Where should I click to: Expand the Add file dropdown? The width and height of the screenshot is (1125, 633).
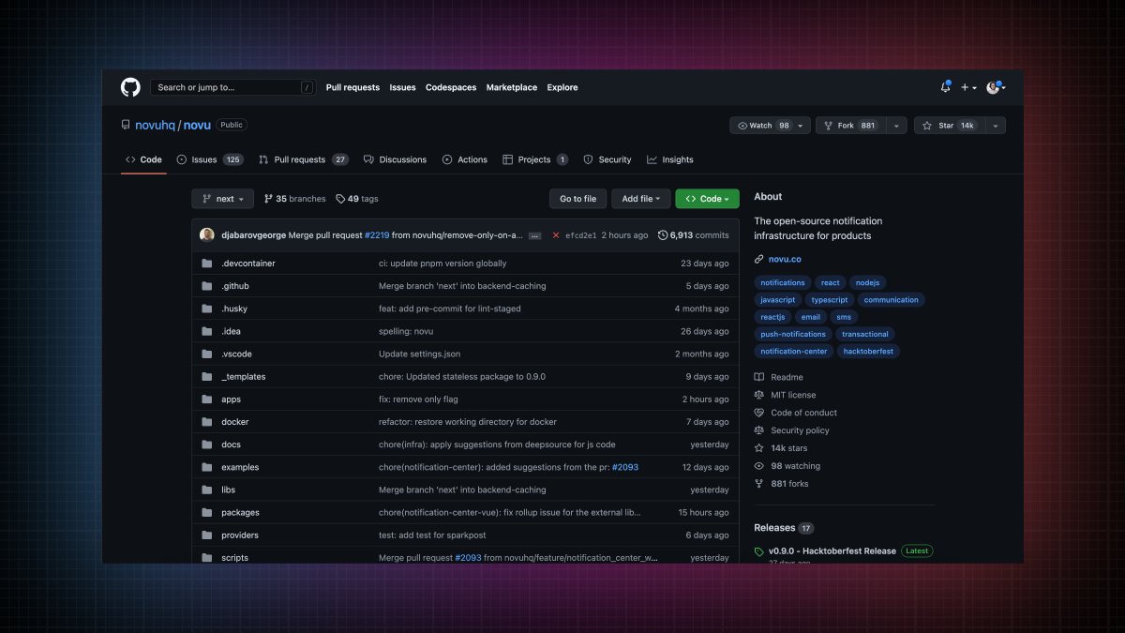click(640, 198)
